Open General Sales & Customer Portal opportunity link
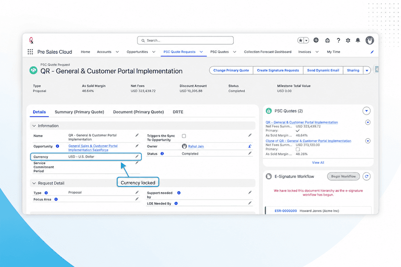 coord(93,148)
